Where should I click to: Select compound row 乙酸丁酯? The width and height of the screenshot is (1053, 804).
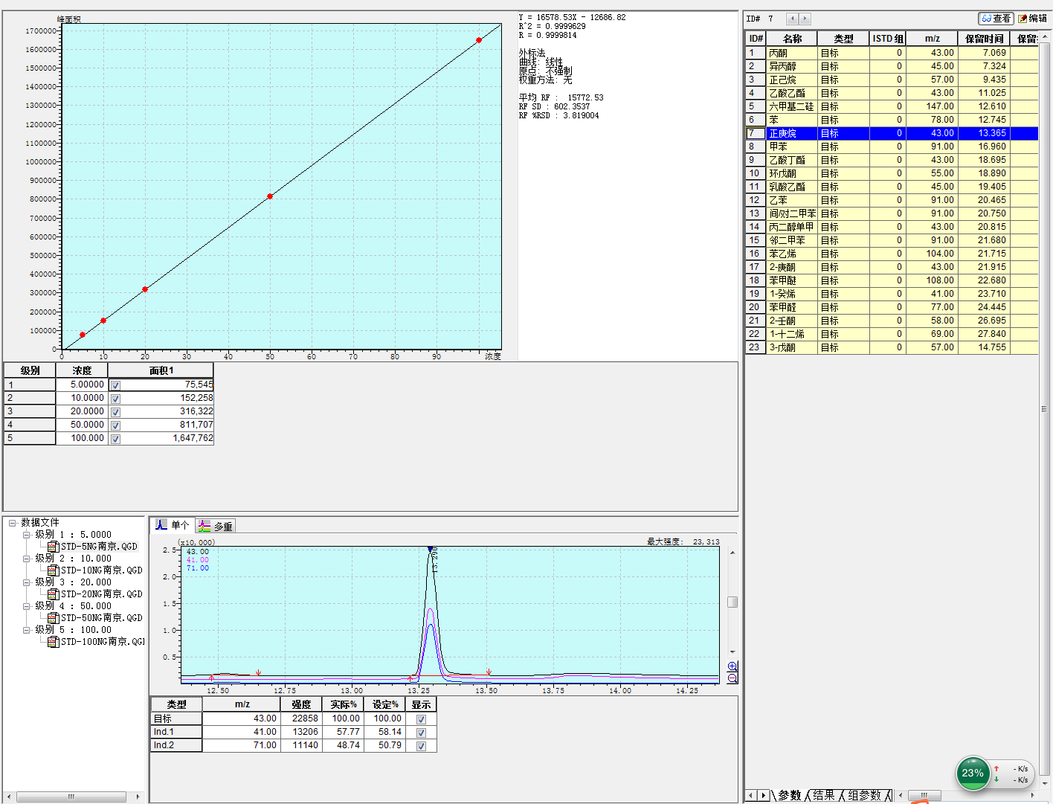pyautogui.click(x=892, y=160)
